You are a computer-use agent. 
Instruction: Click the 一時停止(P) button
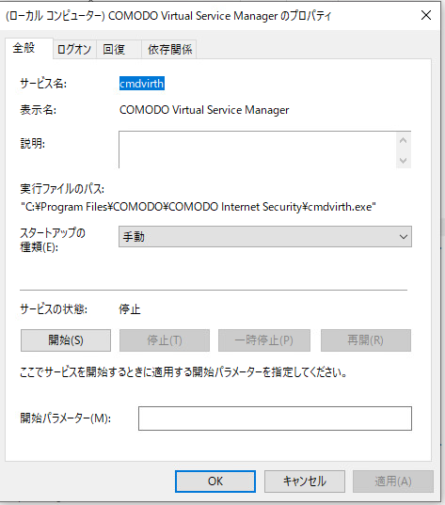[x=264, y=340]
